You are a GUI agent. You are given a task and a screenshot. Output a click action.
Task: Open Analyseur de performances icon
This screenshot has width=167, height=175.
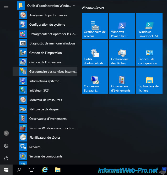coord(23,15)
